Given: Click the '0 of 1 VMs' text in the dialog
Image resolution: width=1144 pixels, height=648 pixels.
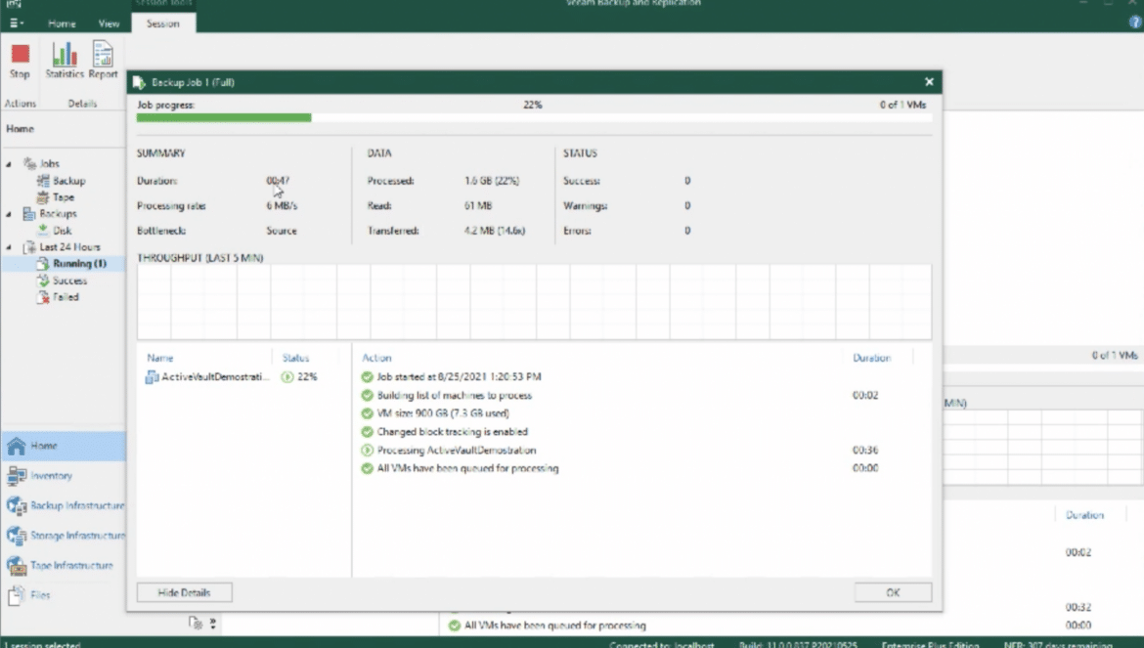Looking at the screenshot, I should pos(902,105).
